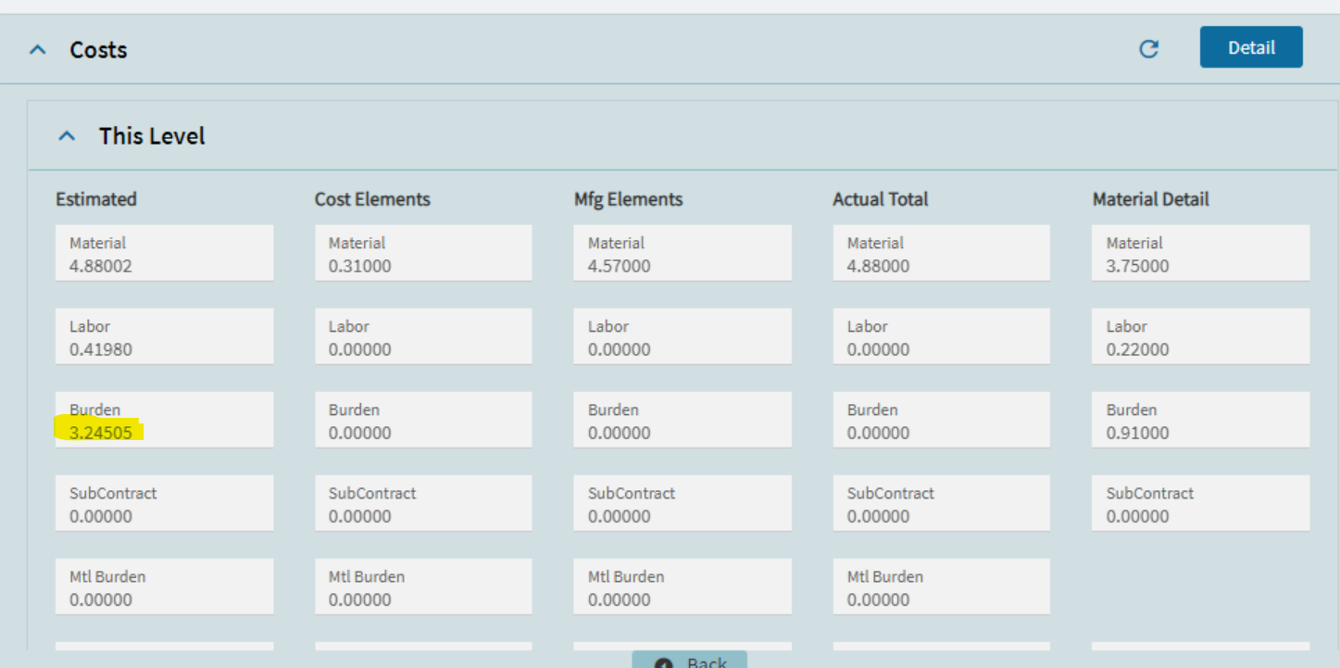Click the Material Detail column heading
This screenshot has width=1340, height=668.
click(x=1151, y=199)
